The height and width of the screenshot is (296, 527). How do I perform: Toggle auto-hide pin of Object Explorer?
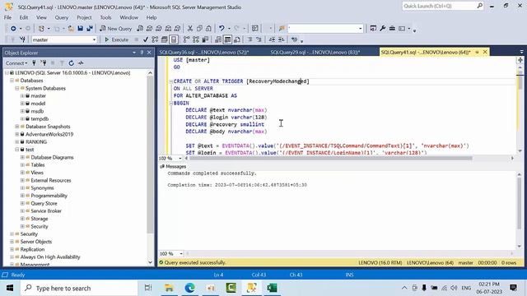click(142, 53)
